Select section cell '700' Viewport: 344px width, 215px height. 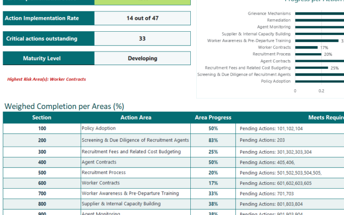click(x=42, y=193)
